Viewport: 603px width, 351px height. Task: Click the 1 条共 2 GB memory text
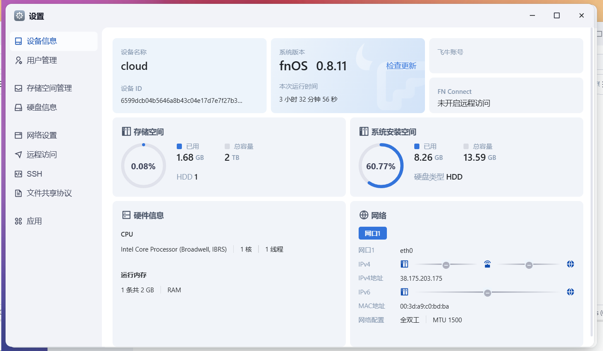tap(137, 290)
